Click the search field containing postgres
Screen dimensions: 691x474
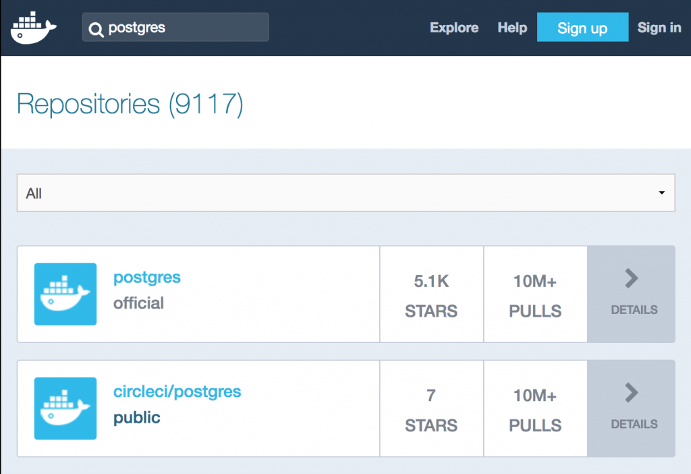pyautogui.click(x=182, y=28)
